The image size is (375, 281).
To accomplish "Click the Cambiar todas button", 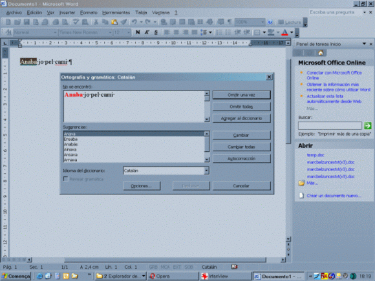I will pos(242,147).
